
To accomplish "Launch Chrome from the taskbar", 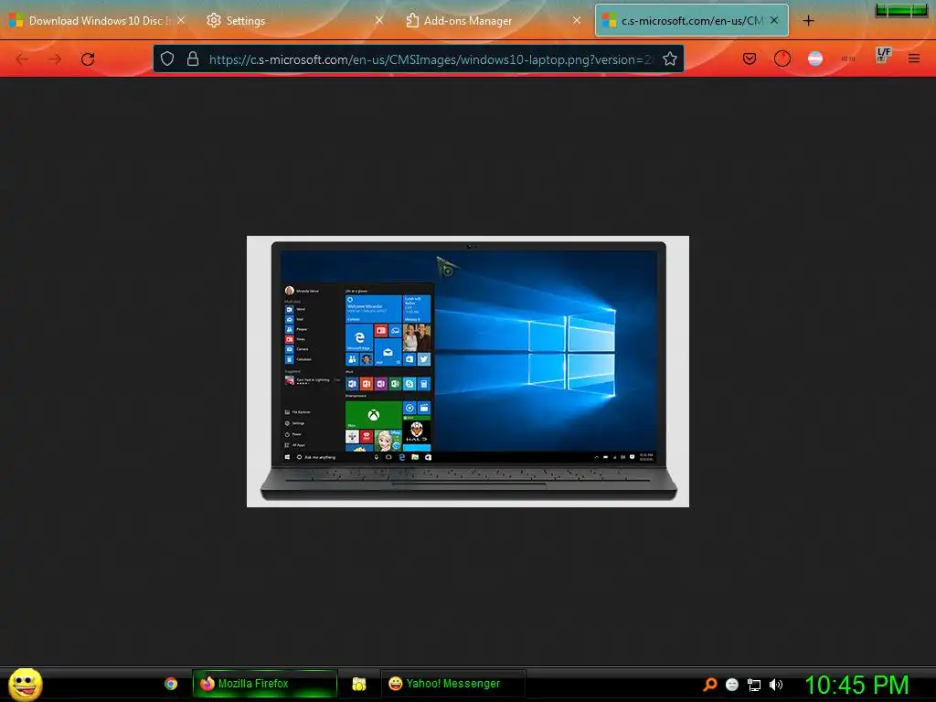I will coord(171,684).
